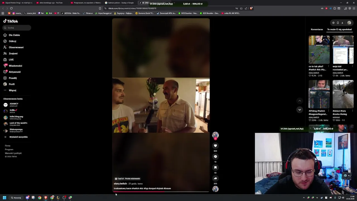Open the stary.twitch author name under the video
The image size is (357, 201).
pyautogui.click(x=120, y=184)
